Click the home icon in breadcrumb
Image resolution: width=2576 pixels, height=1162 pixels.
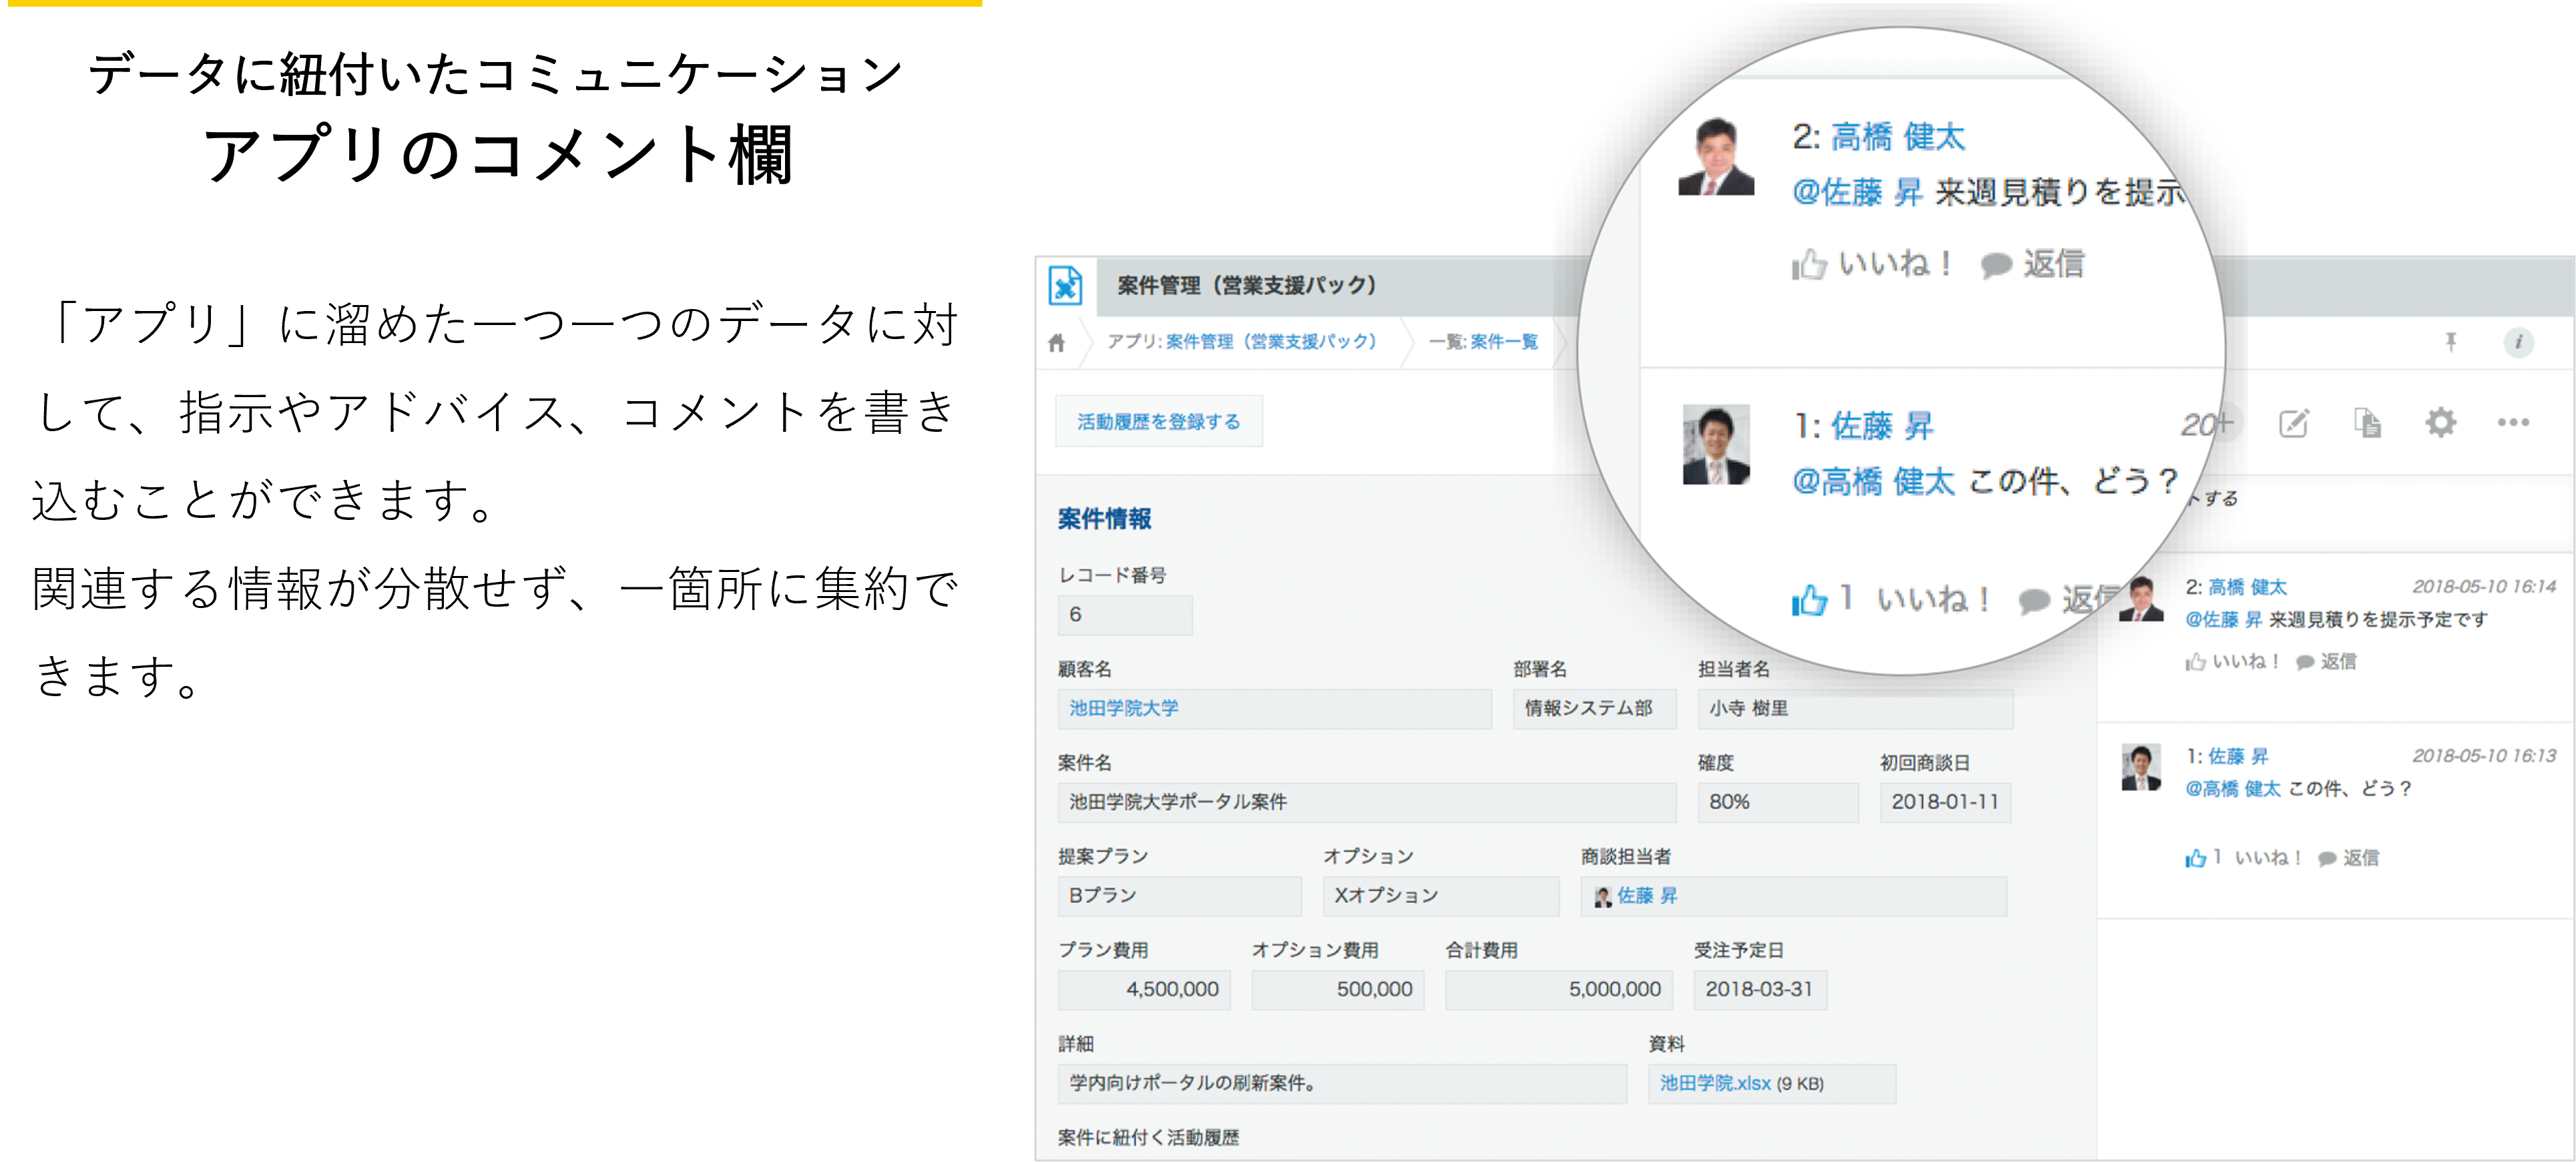click(x=1056, y=343)
